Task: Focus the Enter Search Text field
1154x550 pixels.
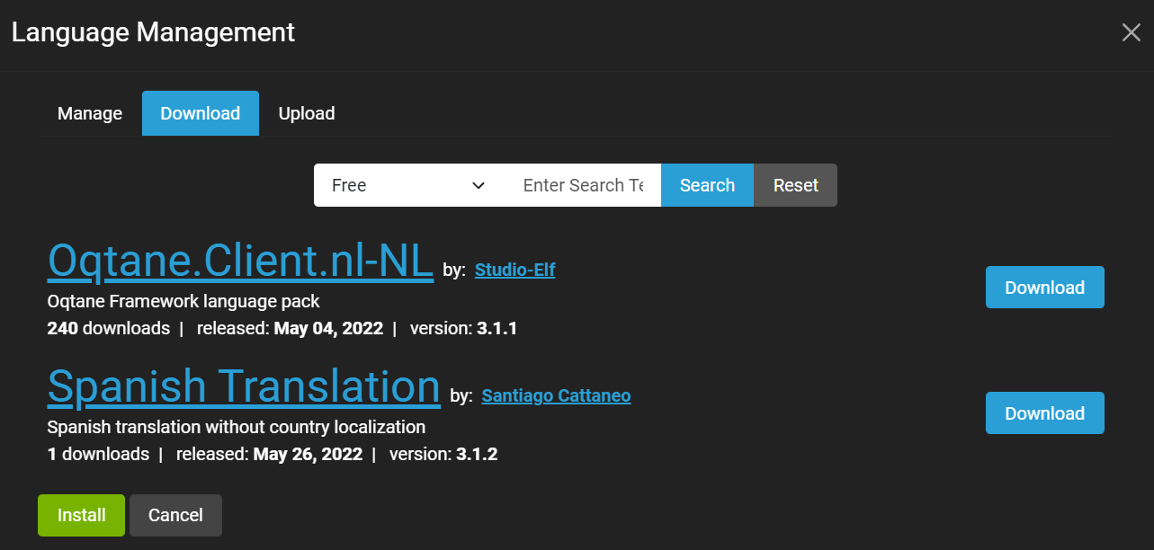Action: tap(583, 185)
